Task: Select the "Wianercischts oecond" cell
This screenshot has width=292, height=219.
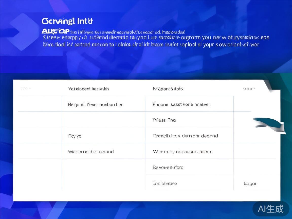Action: pos(91,152)
